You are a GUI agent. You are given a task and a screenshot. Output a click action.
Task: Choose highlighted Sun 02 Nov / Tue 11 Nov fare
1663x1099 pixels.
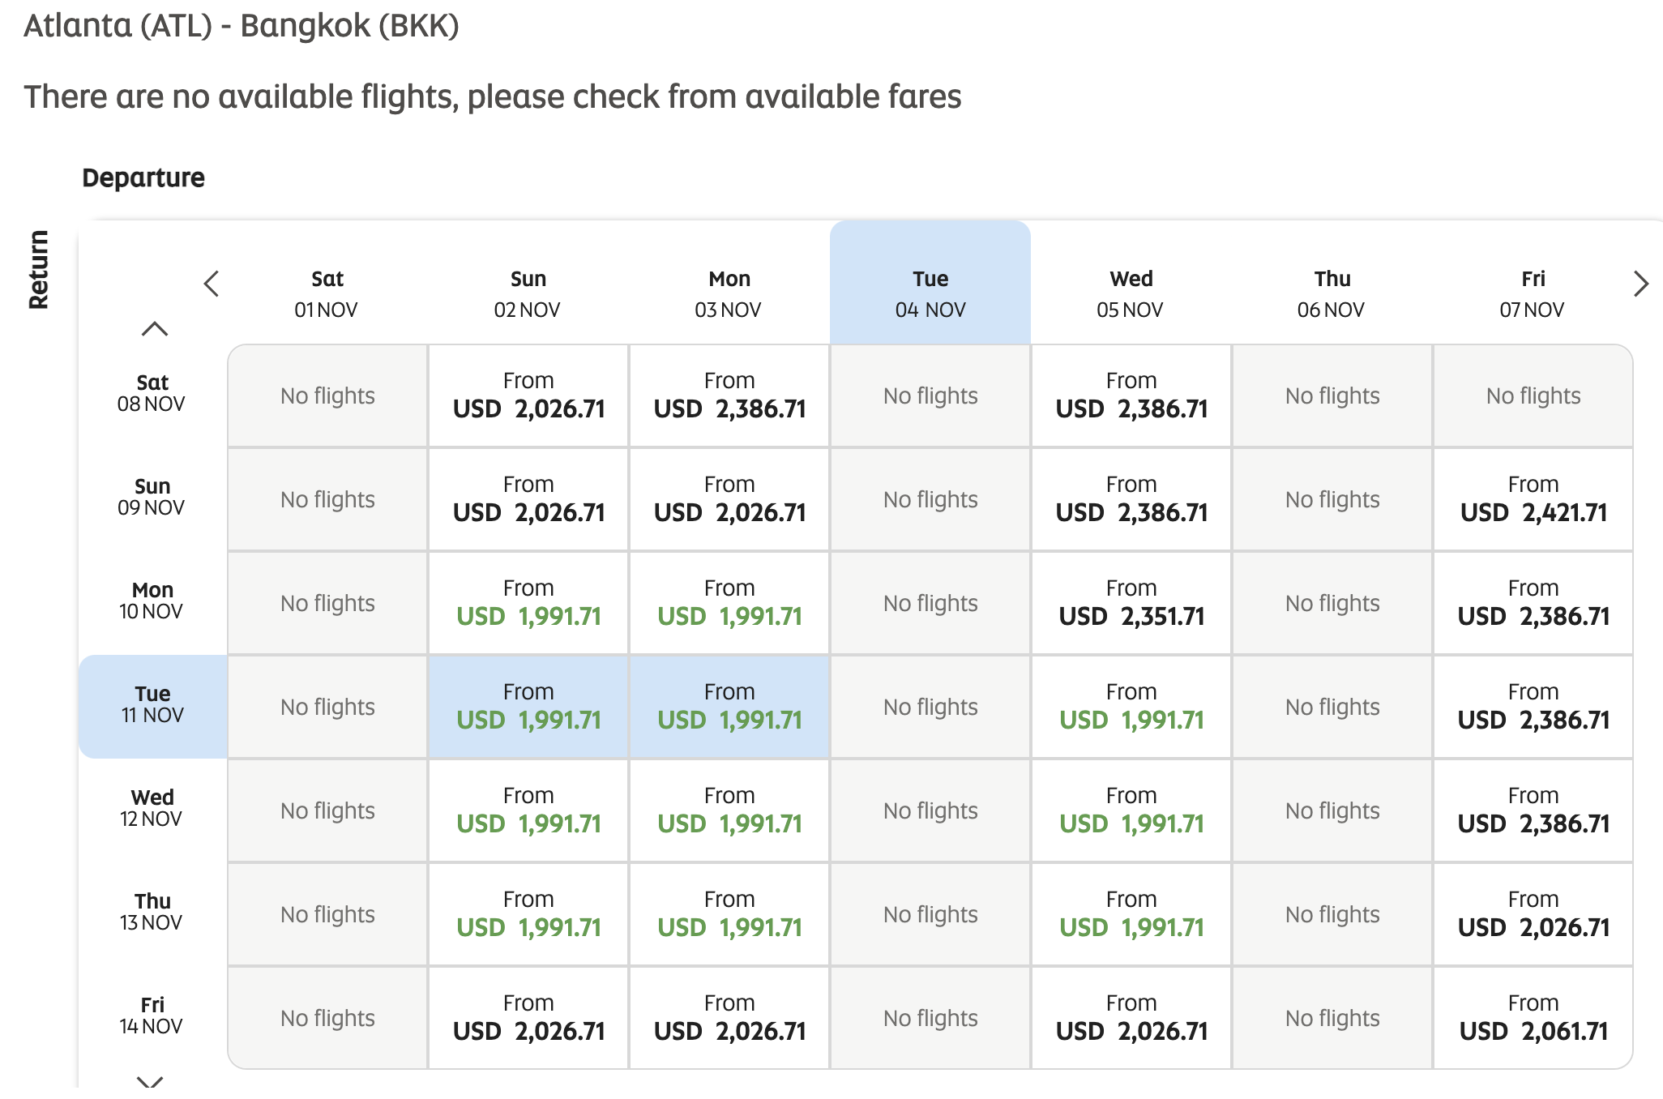click(528, 707)
